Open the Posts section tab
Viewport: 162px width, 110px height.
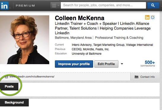click(x=9, y=86)
